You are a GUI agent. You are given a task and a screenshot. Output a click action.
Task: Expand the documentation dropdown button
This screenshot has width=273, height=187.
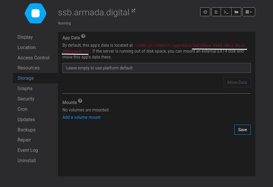tap(249, 12)
